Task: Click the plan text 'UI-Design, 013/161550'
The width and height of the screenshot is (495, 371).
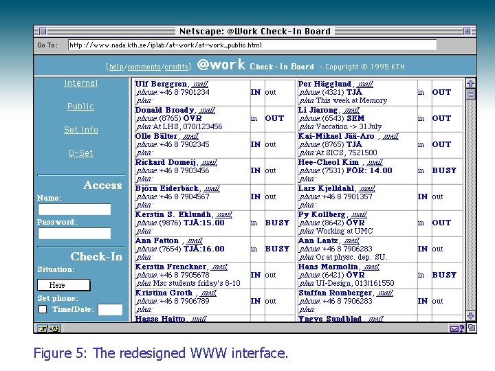Action: pyautogui.click(x=355, y=283)
